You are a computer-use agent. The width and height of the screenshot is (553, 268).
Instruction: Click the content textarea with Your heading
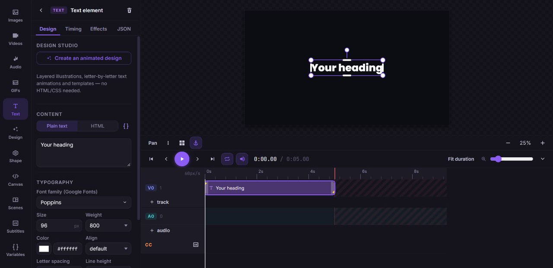click(84, 153)
